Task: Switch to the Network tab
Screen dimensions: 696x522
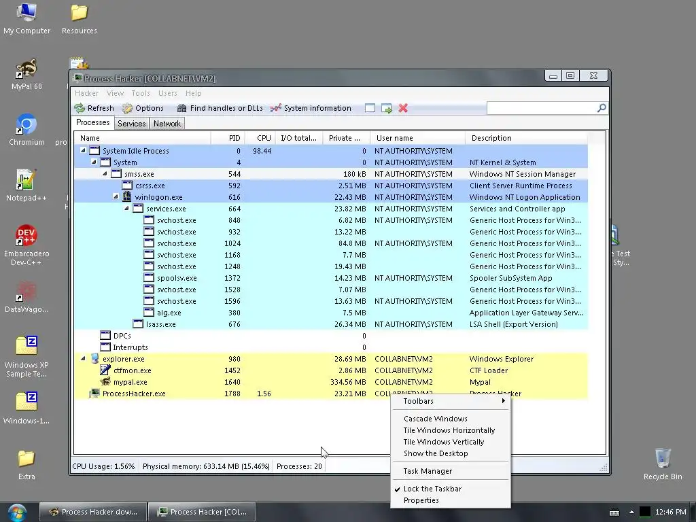Action: pos(167,124)
